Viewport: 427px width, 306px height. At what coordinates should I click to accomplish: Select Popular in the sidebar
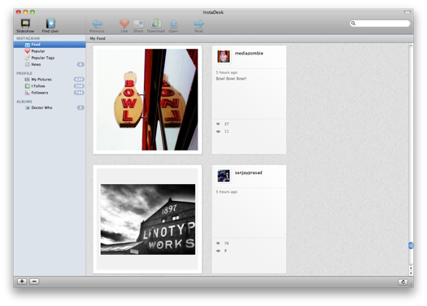pyautogui.click(x=50, y=51)
